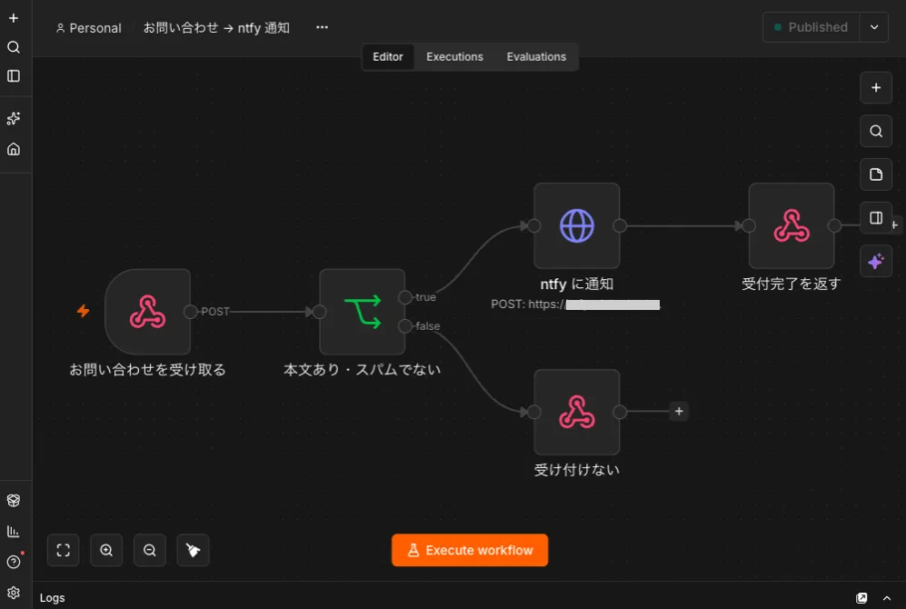
Task: Click the orange lightning trigger icon
Action: tap(84, 312)
